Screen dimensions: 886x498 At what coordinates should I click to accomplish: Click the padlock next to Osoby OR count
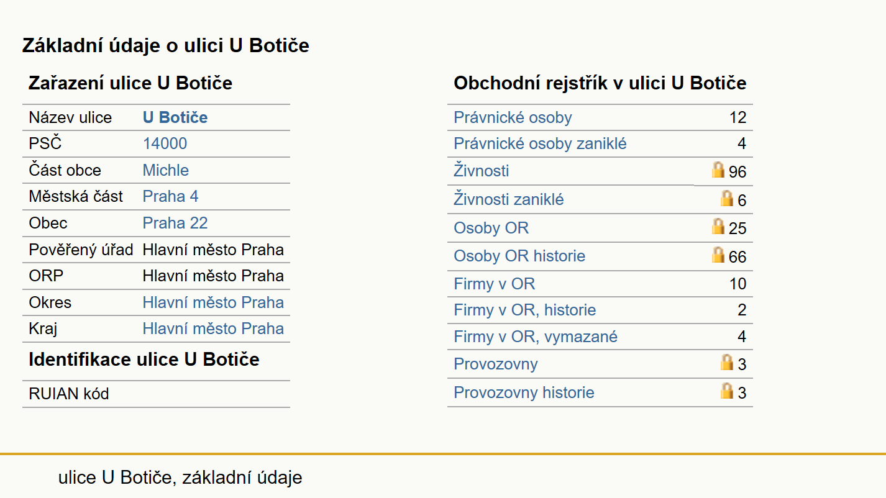718,227
